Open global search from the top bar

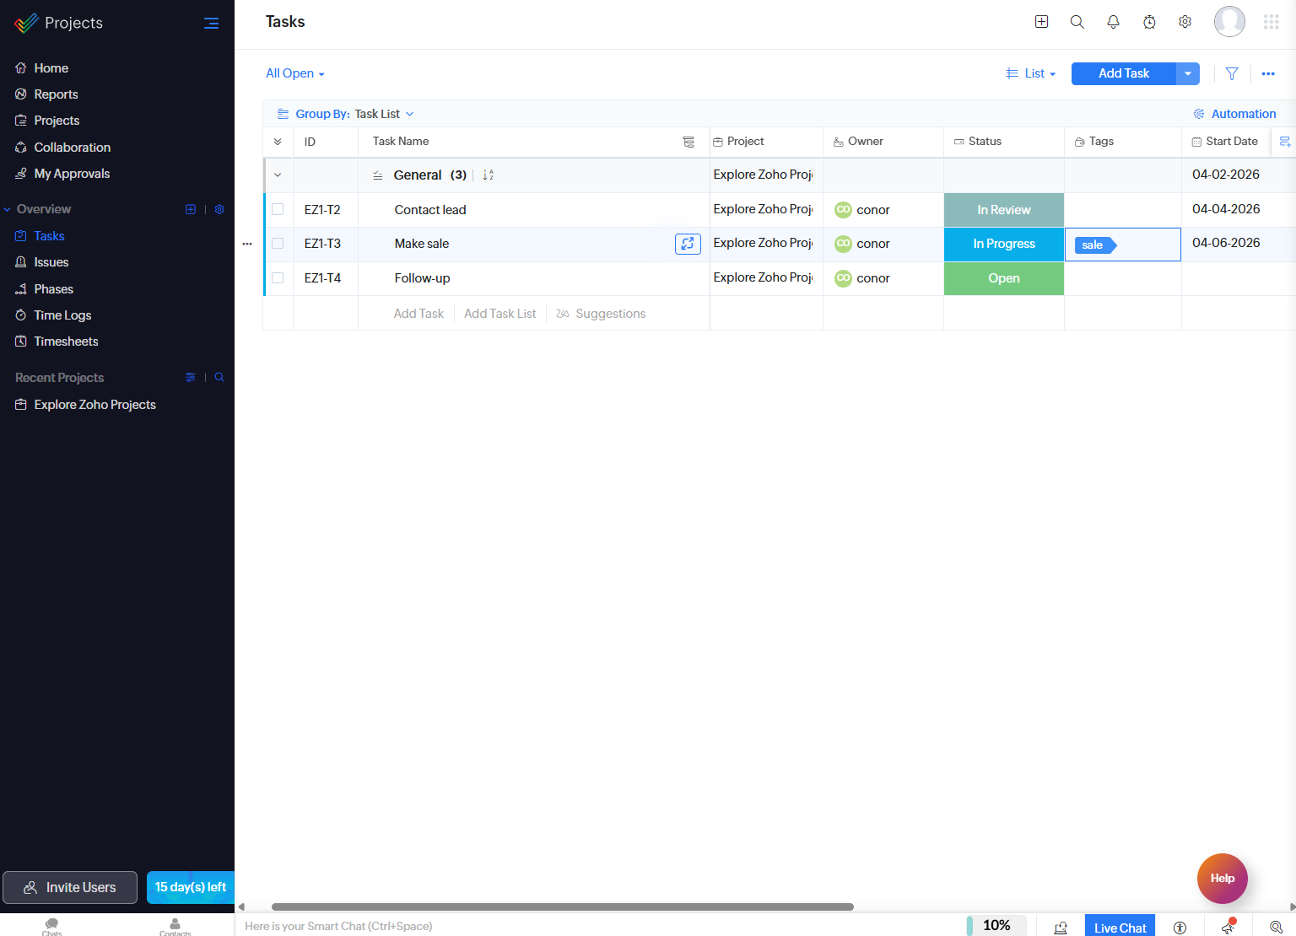(x=1077, y=21)
